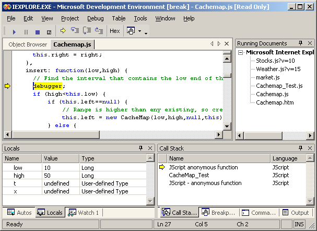This screenshot has height=231, width=317.
Task: Select Cachemap.htm in Running Documents
Action: pos(275,102)
